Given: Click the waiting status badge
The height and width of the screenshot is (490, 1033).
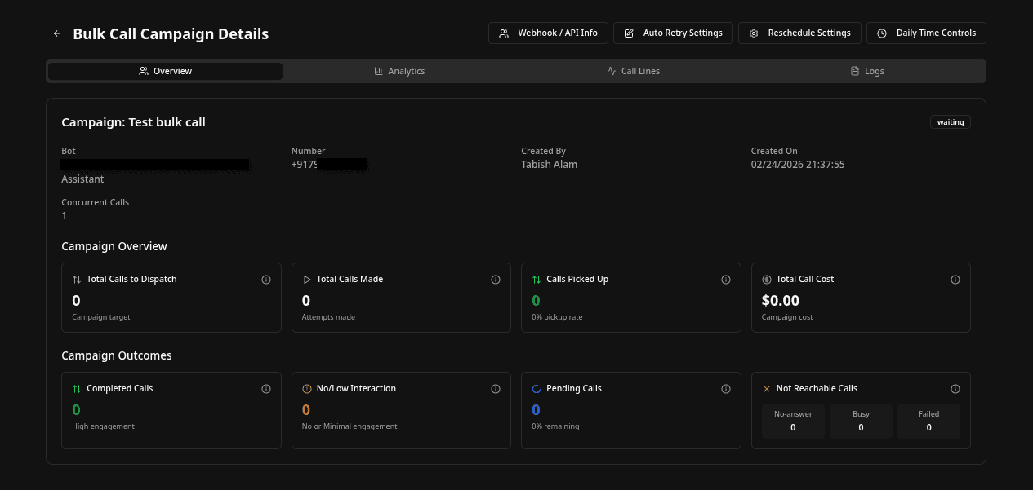Looking at the screenshot, I should 950,121.
